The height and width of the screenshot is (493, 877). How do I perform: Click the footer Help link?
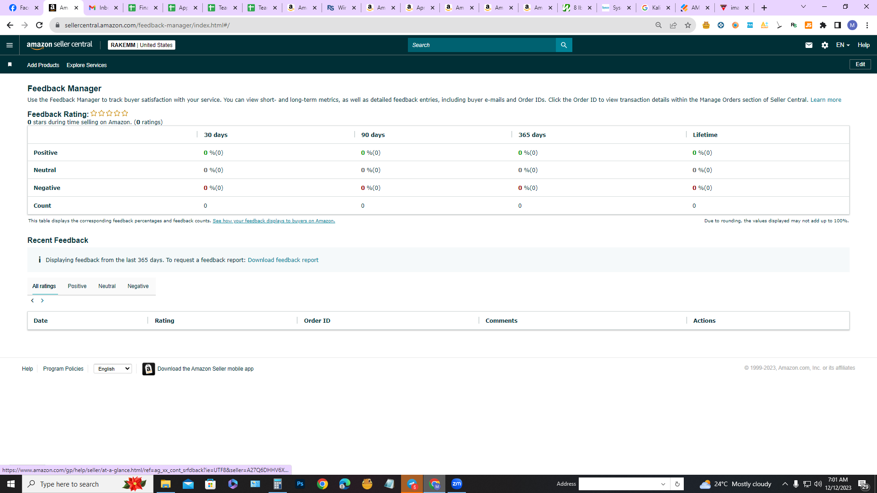tap(27, 369)
